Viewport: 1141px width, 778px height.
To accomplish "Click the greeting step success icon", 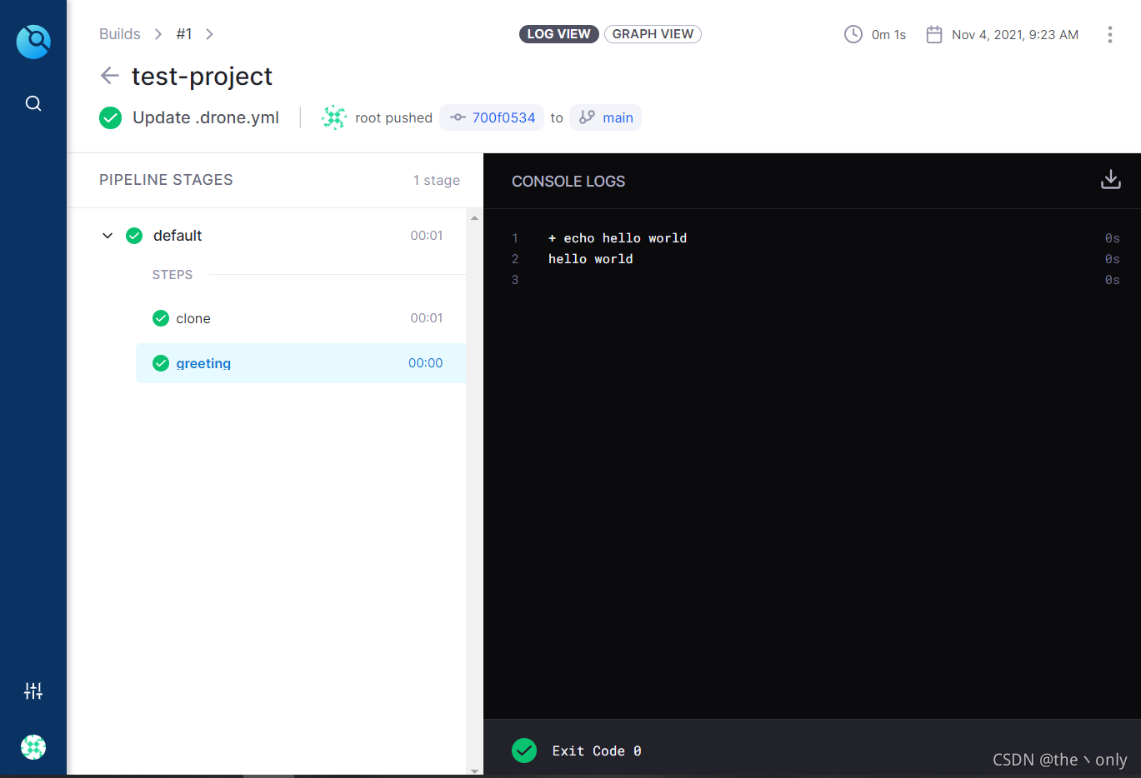I will [161, 363].
